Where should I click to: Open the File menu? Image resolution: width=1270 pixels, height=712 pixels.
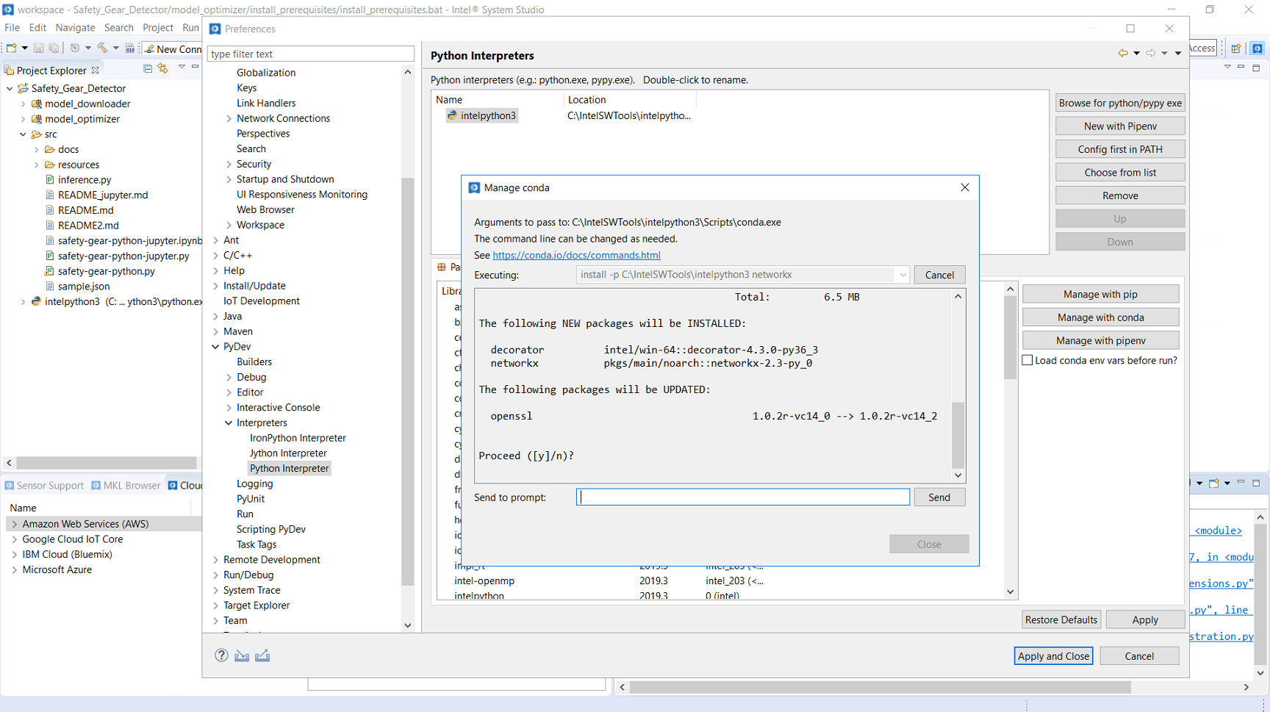12,27
